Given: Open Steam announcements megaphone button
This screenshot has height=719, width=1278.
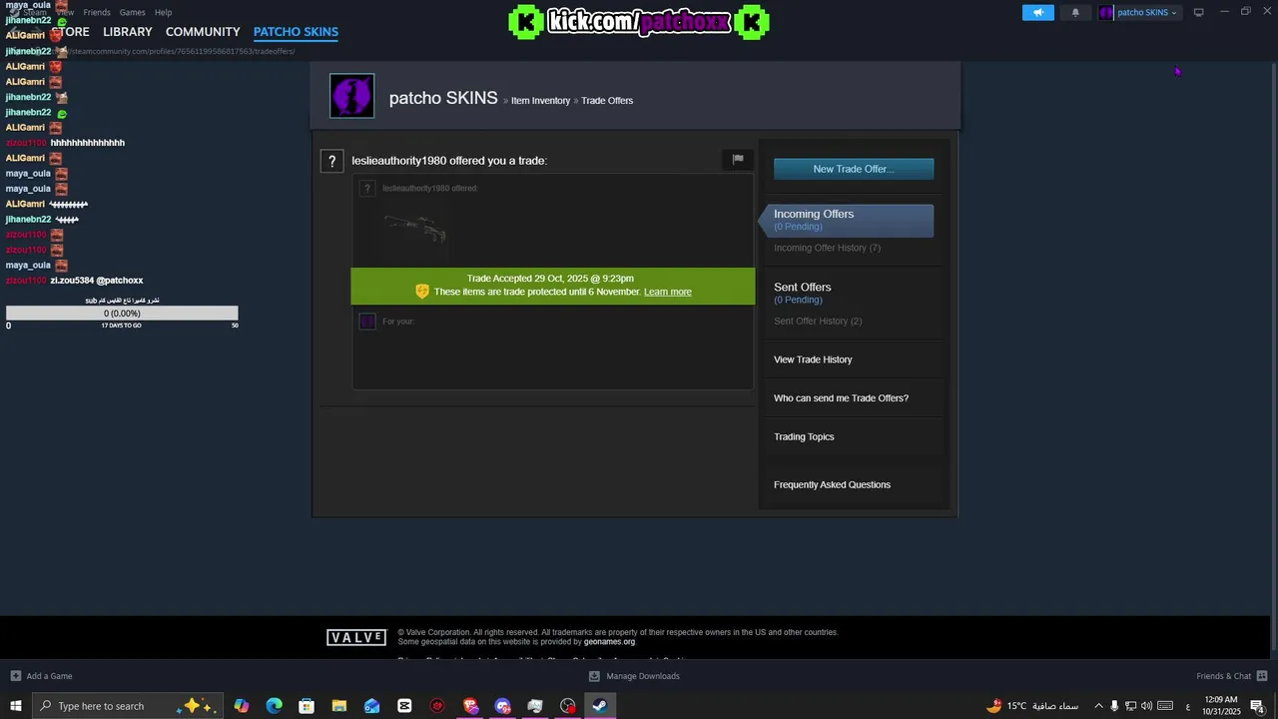Looking at the screenshot, I should click(x=1037, y=12).
